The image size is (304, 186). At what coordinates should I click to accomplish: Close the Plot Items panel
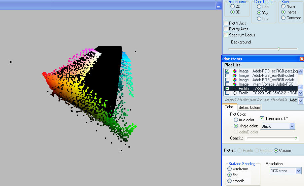301,59
